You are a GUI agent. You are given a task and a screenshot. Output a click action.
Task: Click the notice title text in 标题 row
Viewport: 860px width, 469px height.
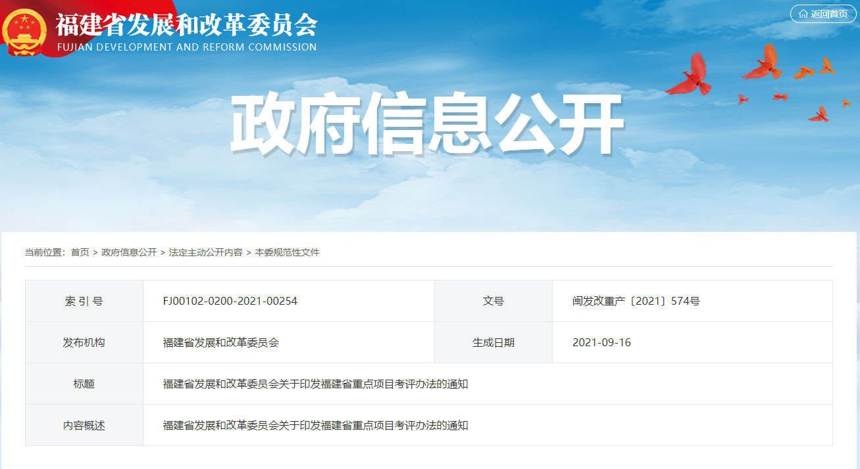click(315, 384)
